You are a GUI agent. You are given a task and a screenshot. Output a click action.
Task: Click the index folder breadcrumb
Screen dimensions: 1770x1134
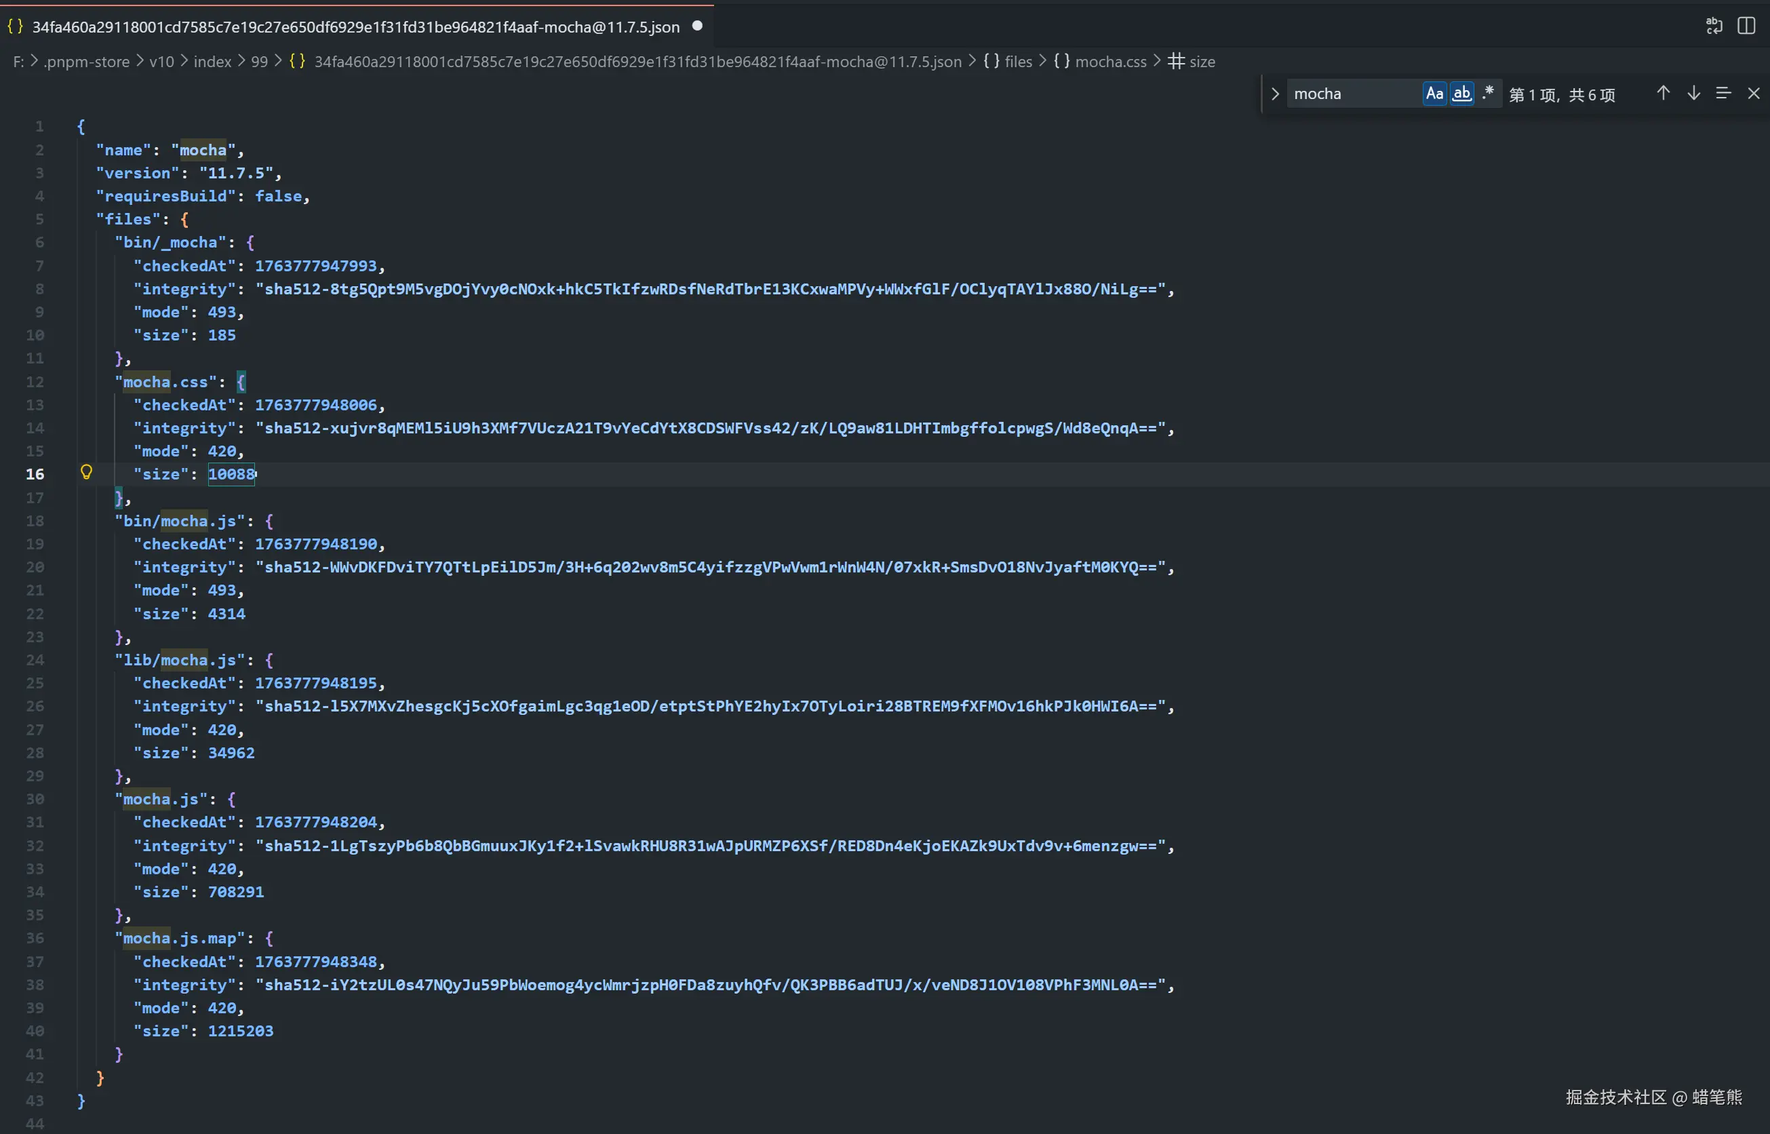click(212, 62)
